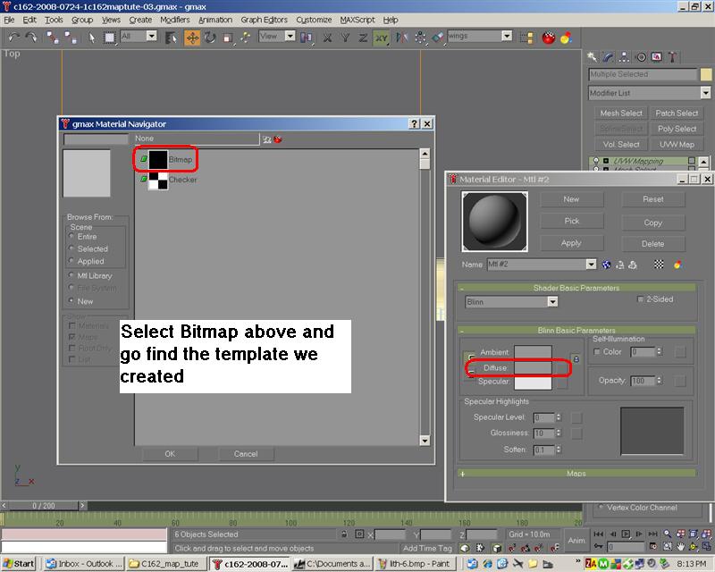Toggle the Ambient-Diffuse lock button
Screen dimensions: 715x572
pyautogui.click(x=576, y=359)
